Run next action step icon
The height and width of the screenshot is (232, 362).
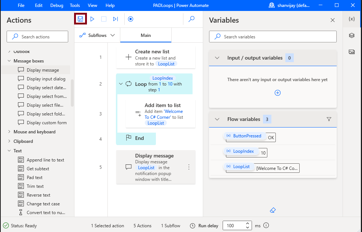[x=116, y=19]
